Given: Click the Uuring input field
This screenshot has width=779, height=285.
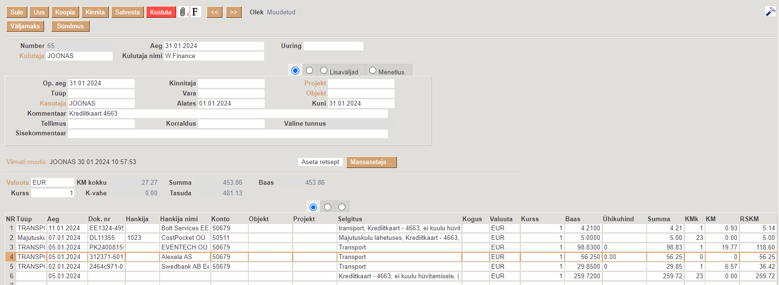Looking at the screenshot, I should (333, 46).
